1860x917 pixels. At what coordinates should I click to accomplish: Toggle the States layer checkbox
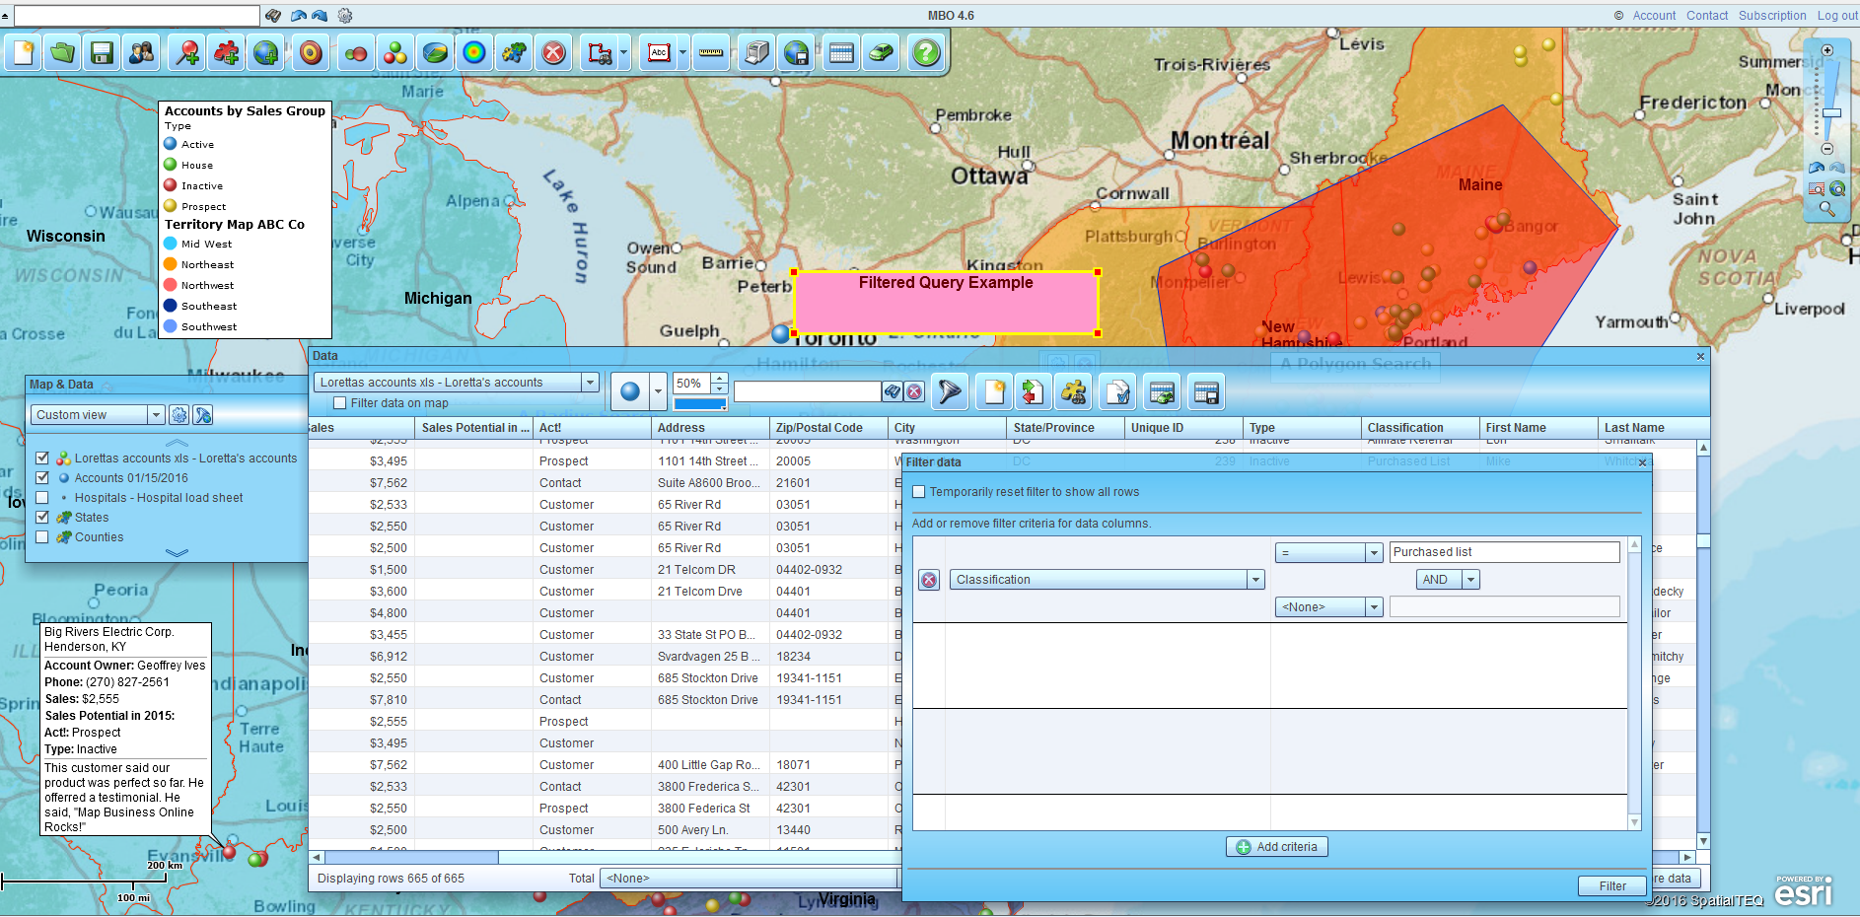[x=42, y=517]
